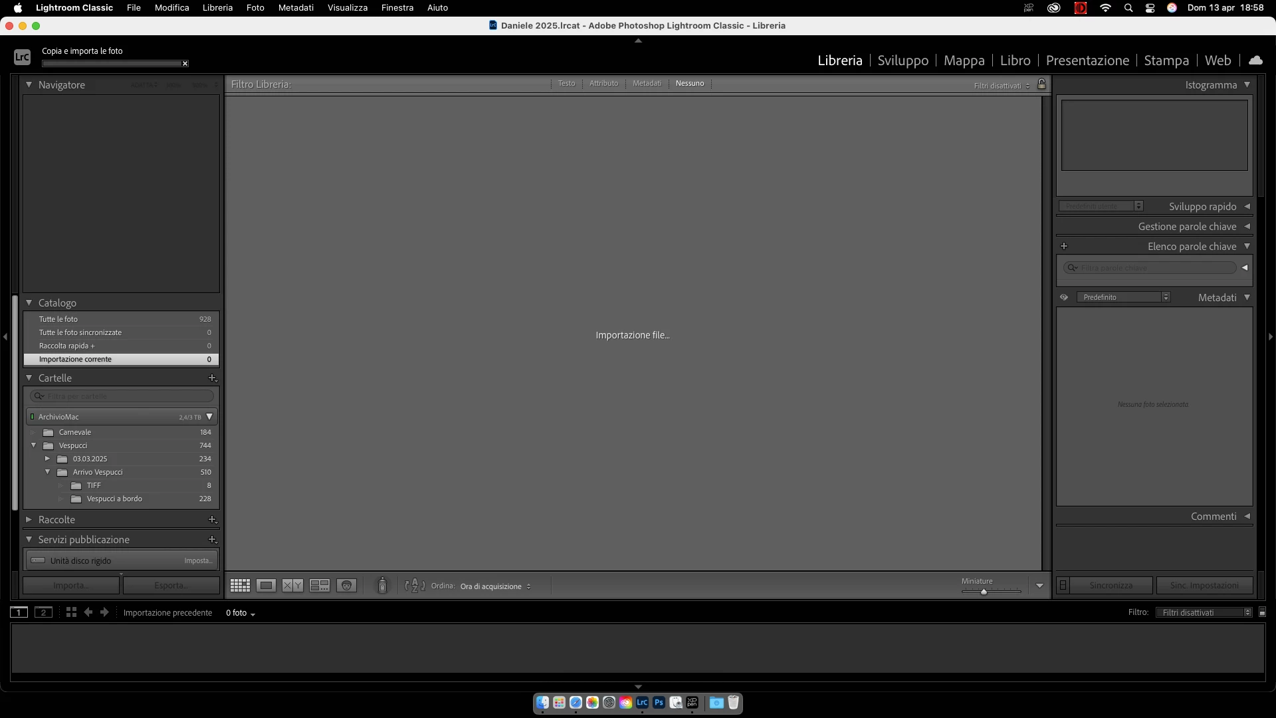1276x718 pixels.
Task: Adjust the Miniature thumbnail size slider
Action: pos(984,591)
